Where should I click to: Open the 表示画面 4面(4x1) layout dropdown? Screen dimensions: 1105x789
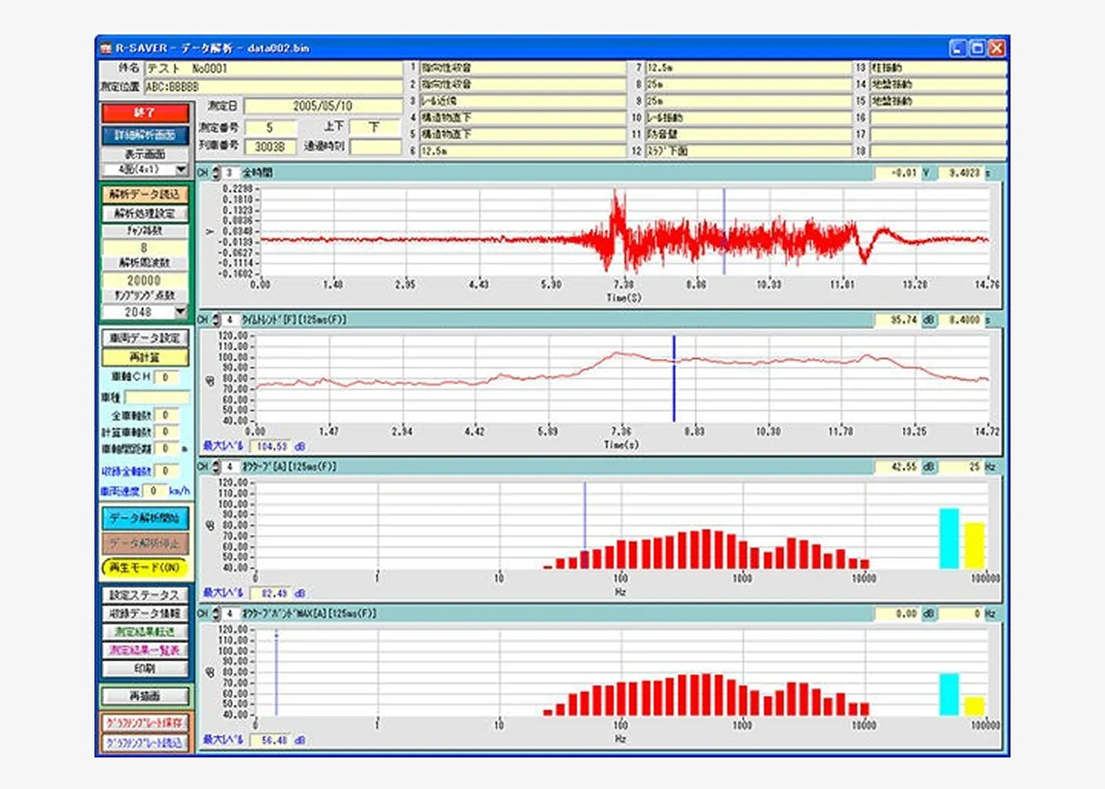(x=181, y=170)
